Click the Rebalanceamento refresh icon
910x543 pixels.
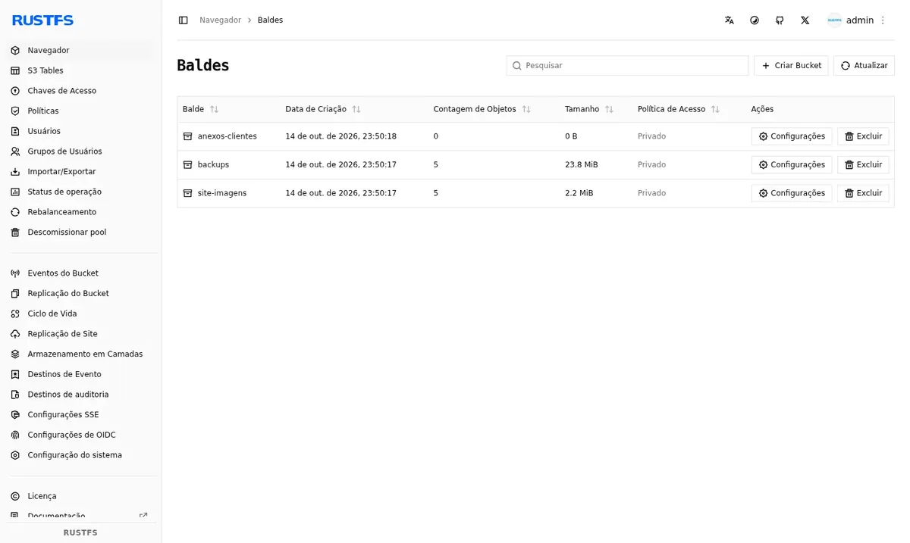click(x=15, y=212)
